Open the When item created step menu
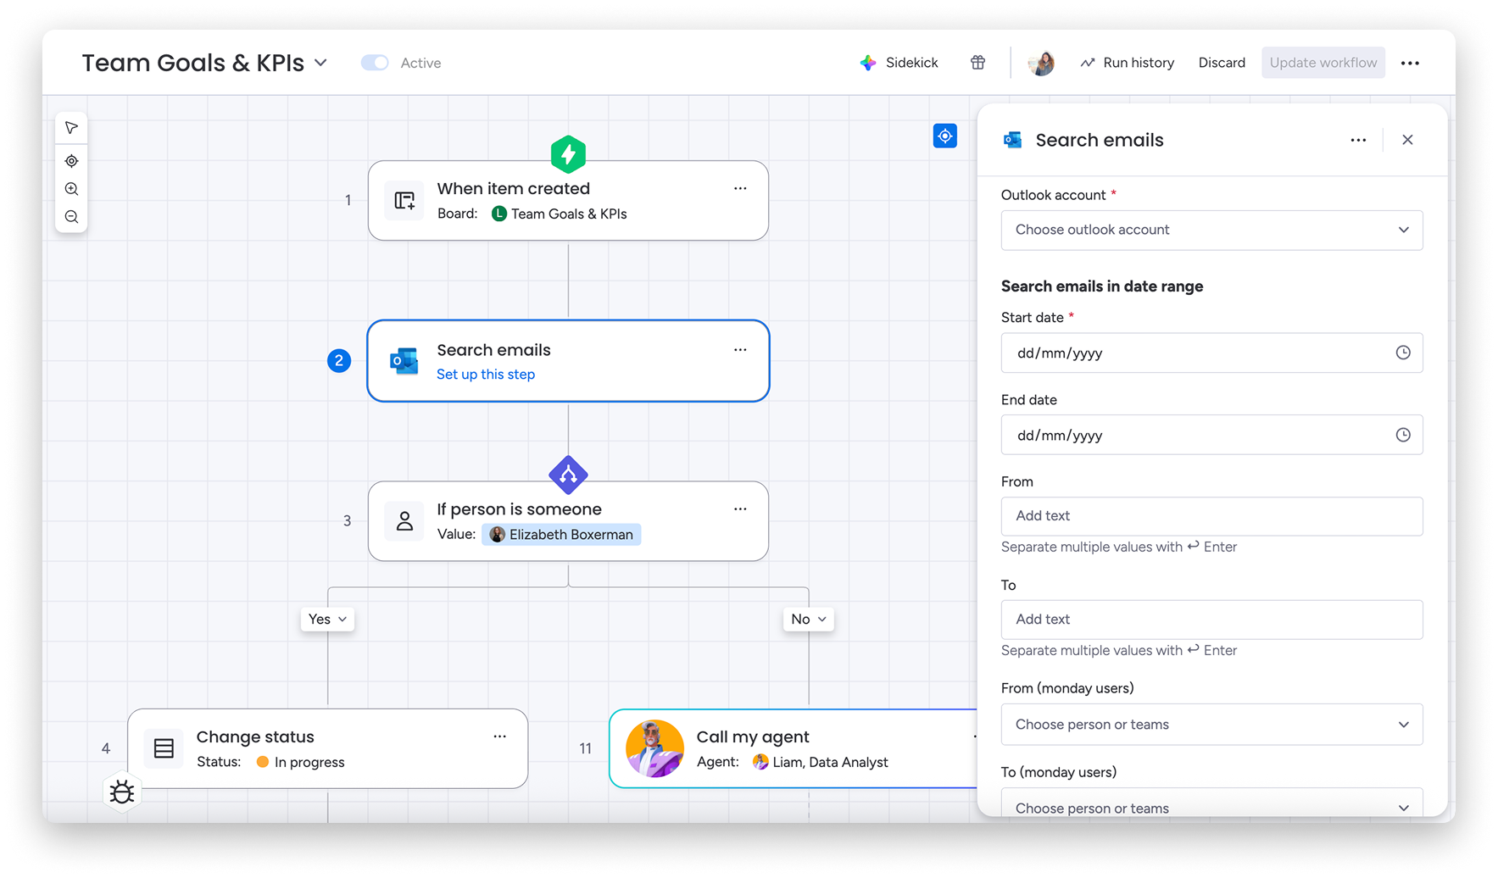Screen dimensions: 1498x878 pyautogui.click(x=740, y=188)
